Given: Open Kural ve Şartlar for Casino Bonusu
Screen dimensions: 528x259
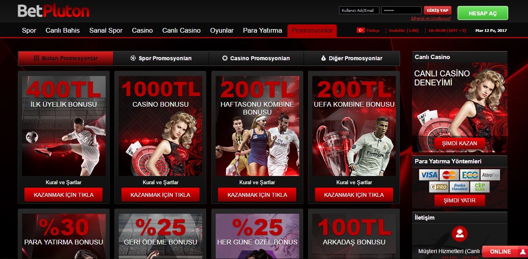Looking at the screenshot, I should click(160, 182).
